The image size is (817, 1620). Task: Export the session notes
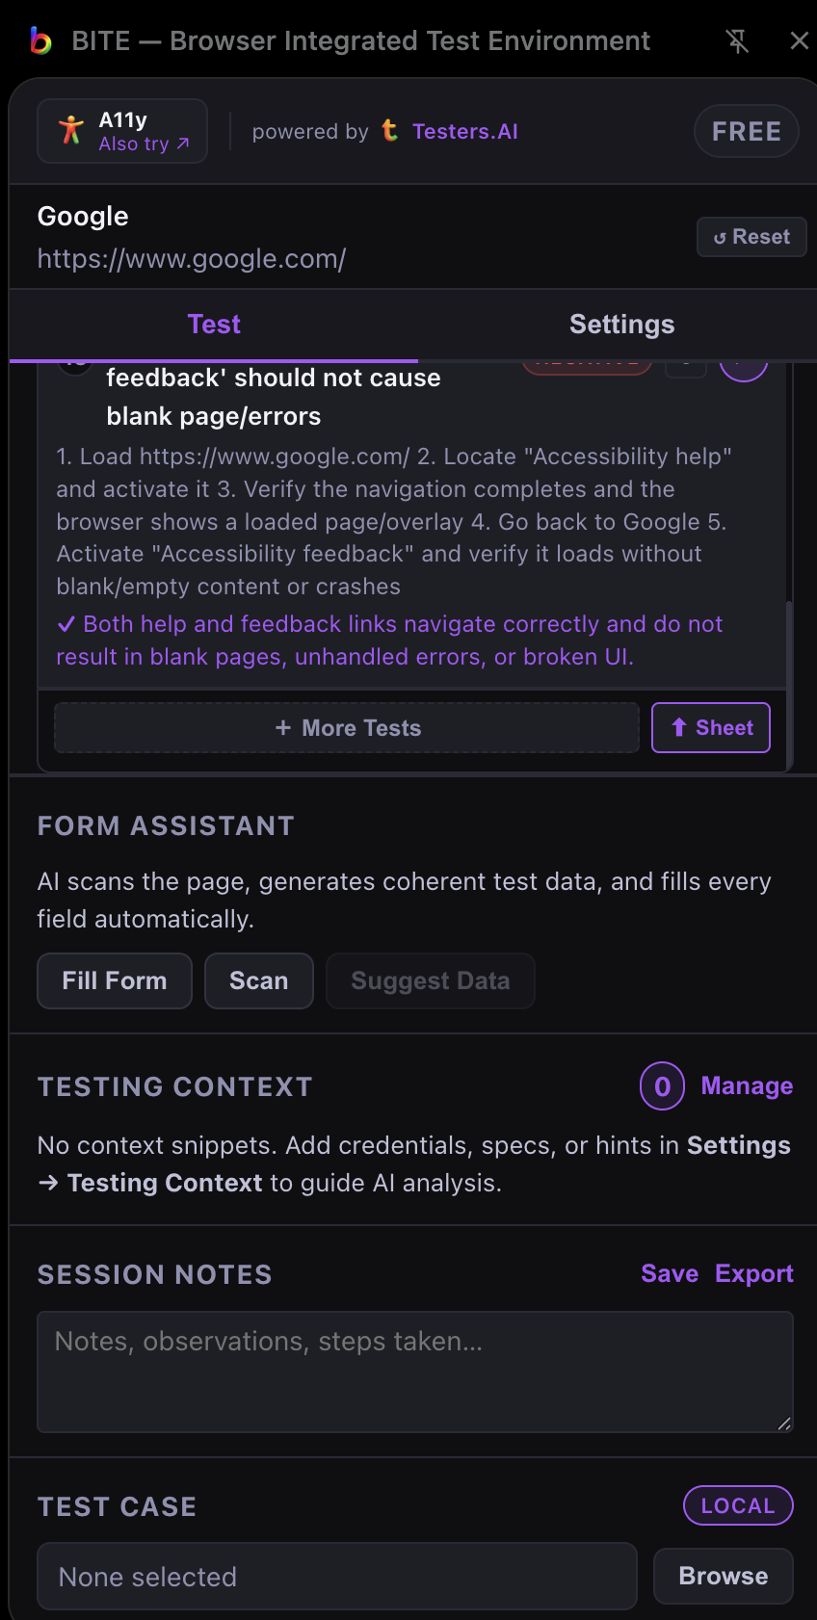click(x=753, y=1272)
